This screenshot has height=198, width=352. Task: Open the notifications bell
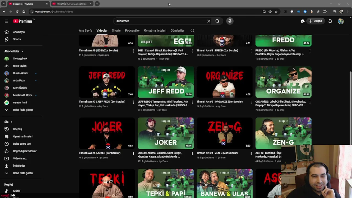point(330,21)
